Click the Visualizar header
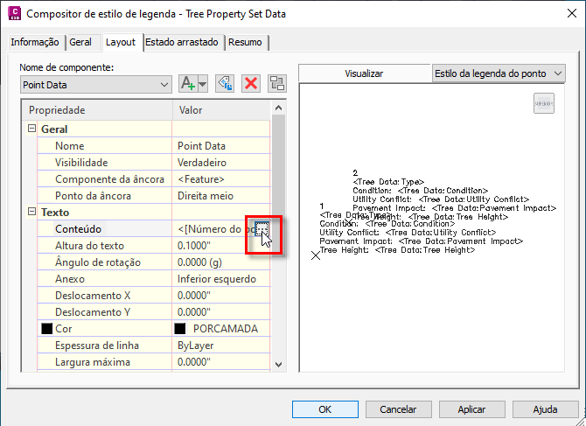Screen dimensions: 586x426 (365, 73)
